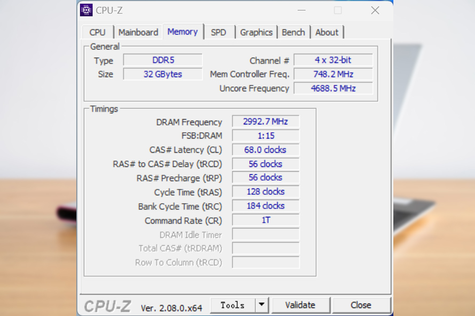Click the Tools button
The width and height of the screenshot is (475, 316).
click(233, 305)
